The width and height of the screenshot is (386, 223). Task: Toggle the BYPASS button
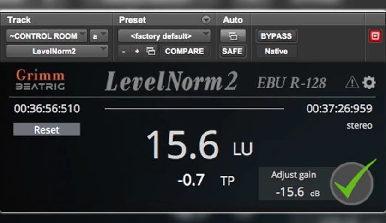pos(276,36)
